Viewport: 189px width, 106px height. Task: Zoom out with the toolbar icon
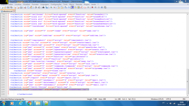click(x=54, y=8)
